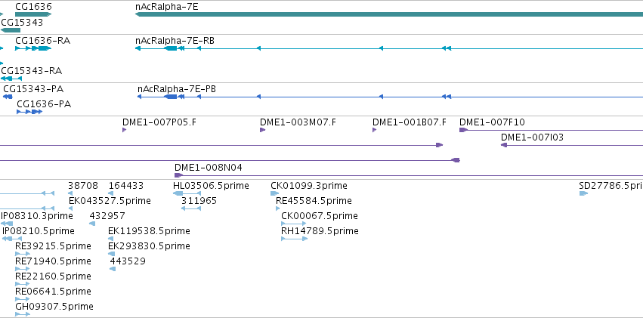Viewport: 643px width, 318px height.
Task: Click the DME1-003M07.F marker arrow
Action: (262, 130)
